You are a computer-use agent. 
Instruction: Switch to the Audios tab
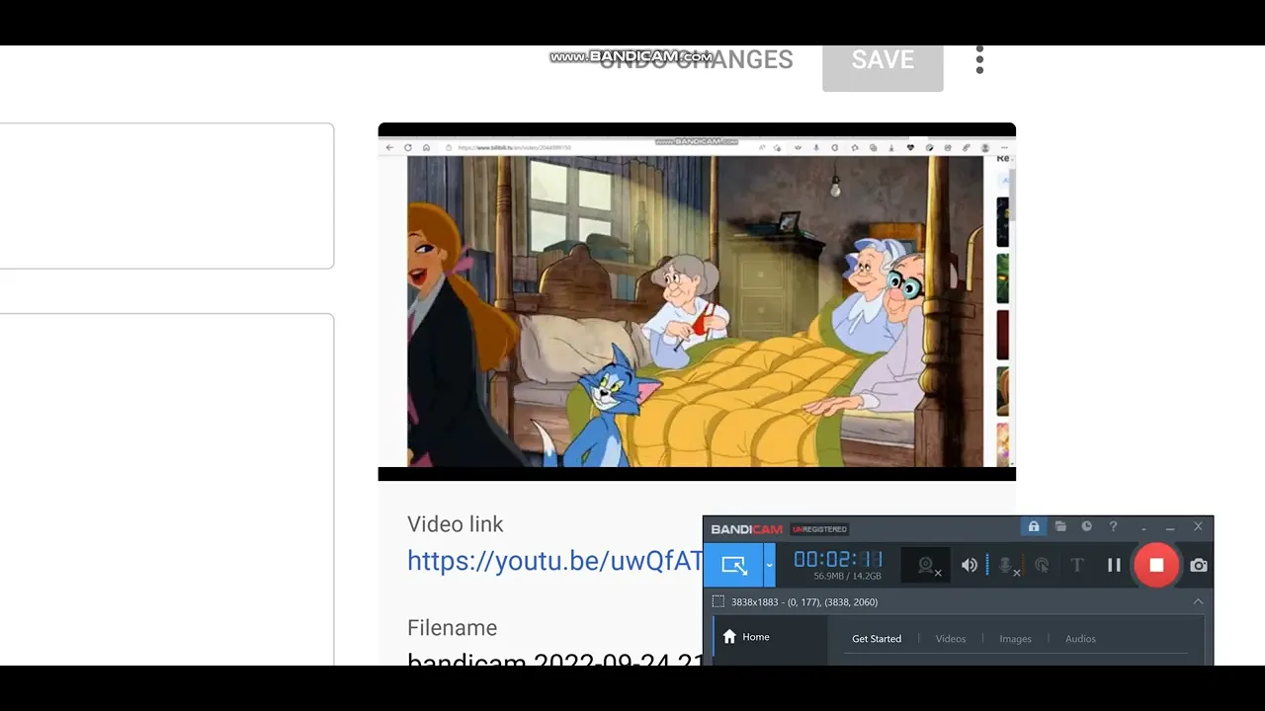(x=1080, y=639)
